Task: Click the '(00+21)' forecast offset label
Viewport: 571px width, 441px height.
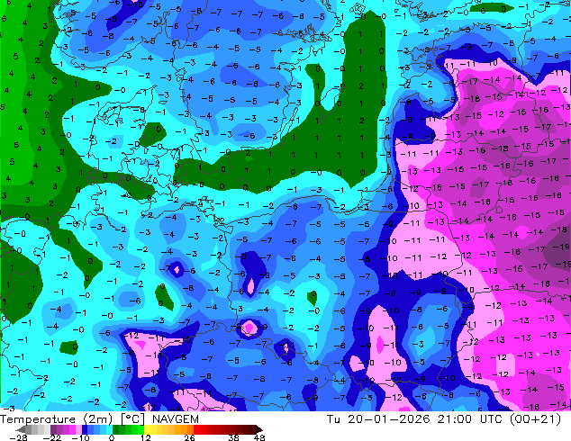Action: (x=535, y=419)
